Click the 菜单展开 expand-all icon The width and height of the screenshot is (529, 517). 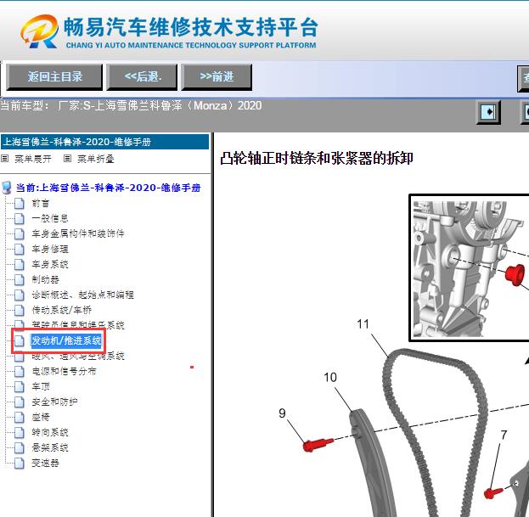[5, 159]
